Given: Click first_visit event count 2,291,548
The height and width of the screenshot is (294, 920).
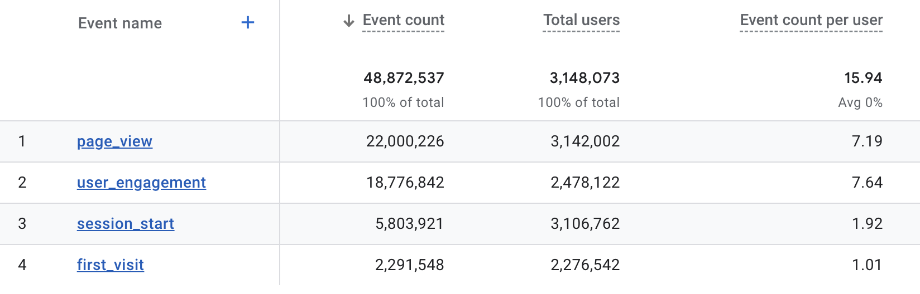Looking at the screenshot, I should pos(410,265).
